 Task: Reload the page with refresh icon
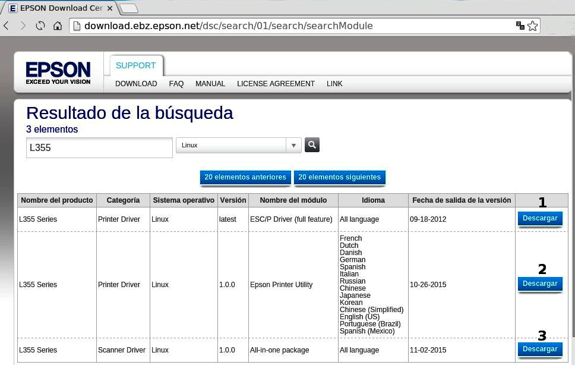click(x=40, y=26)
